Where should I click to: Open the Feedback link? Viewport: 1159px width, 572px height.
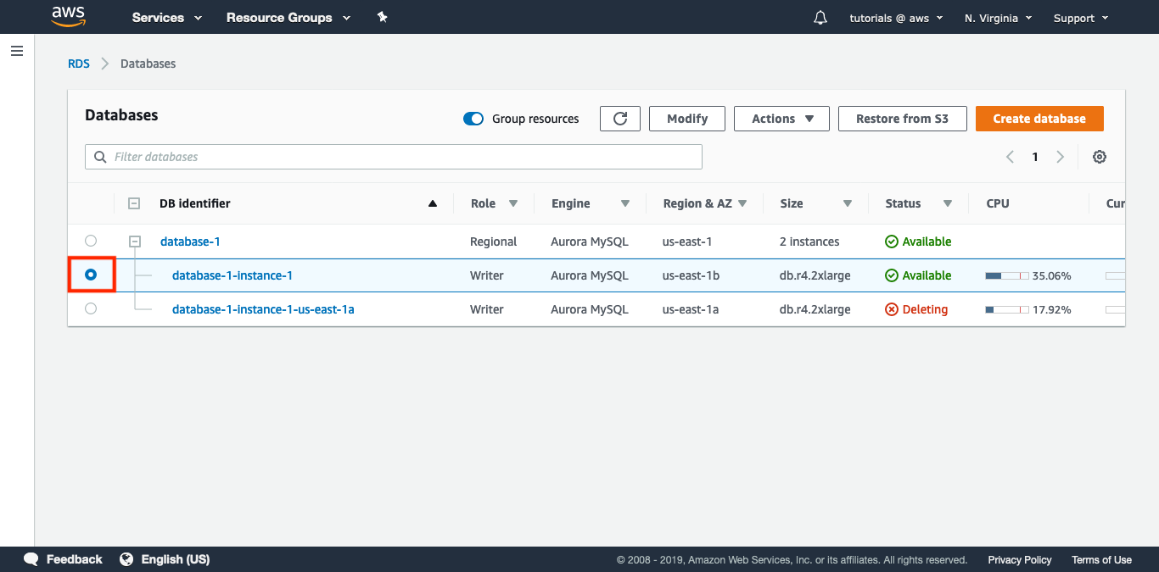74,559
